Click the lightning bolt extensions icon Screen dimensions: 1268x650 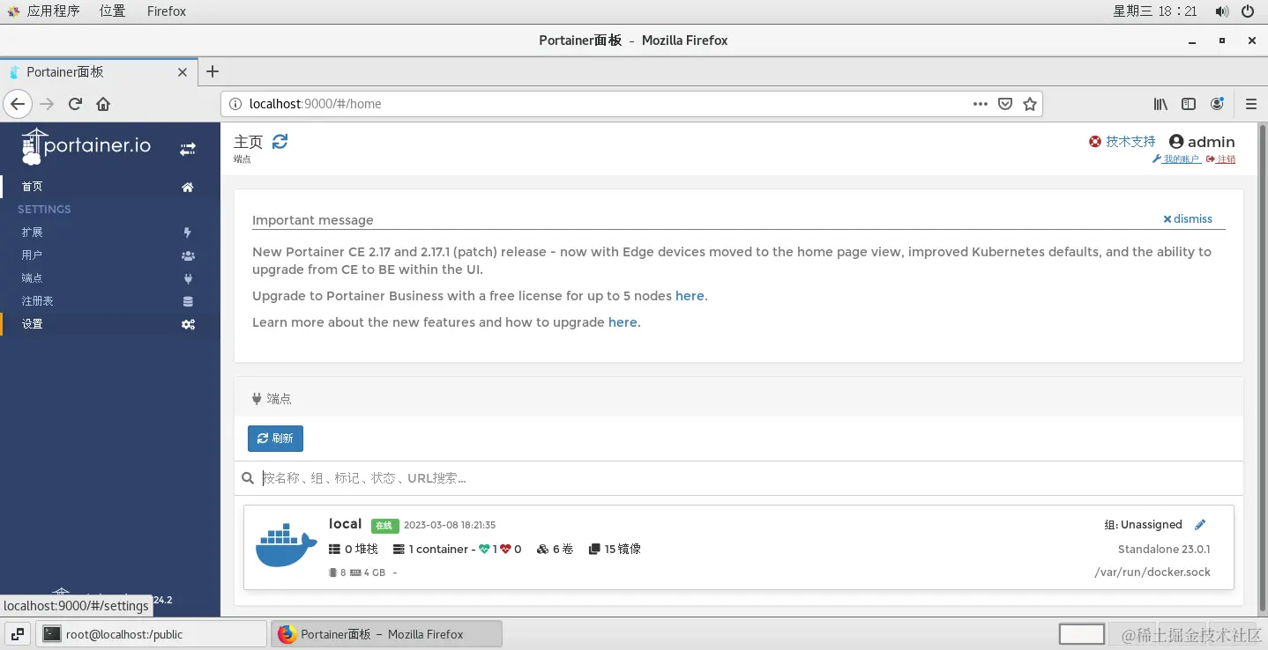click(188, 233)
